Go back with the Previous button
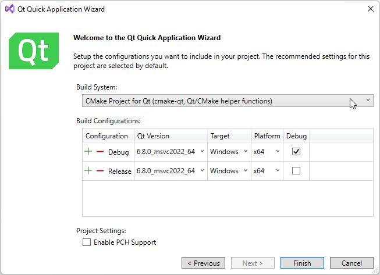380x275 pixels. coord(203,263)
